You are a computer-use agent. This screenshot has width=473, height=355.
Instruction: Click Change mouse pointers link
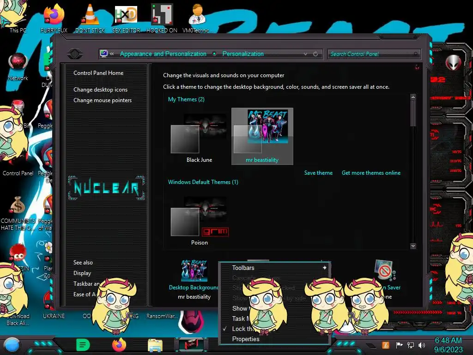point(103,100)
